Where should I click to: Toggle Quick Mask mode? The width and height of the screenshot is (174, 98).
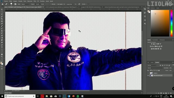click(2, 66)
